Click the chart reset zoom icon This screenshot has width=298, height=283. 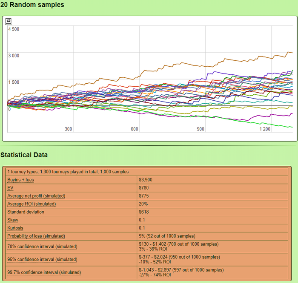tap(9, 21)
